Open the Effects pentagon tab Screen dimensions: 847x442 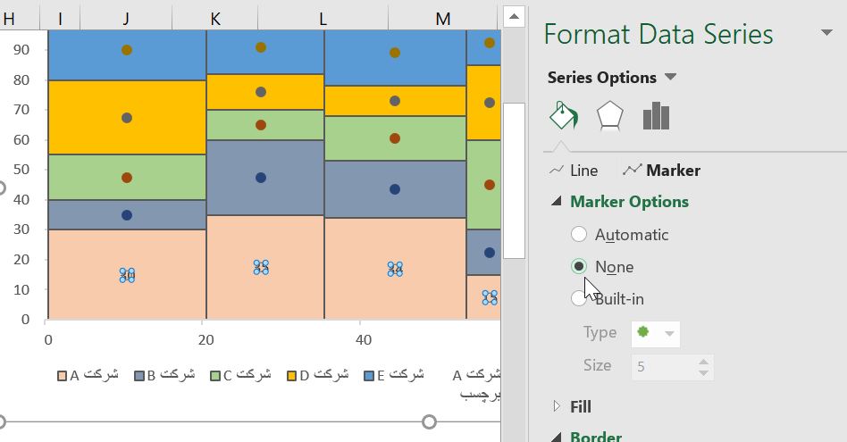click(x=609, y=116)
